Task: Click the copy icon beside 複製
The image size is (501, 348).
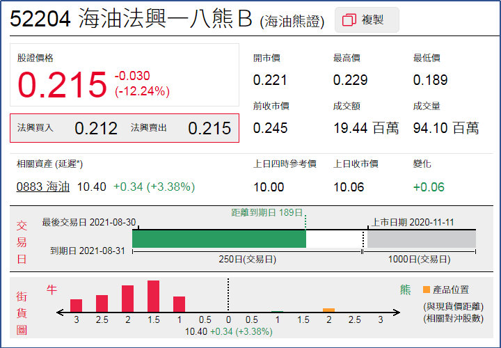Action: tap(349, 19)
